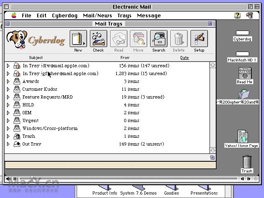Click the Read toolbar icon

tap(119, 38)
